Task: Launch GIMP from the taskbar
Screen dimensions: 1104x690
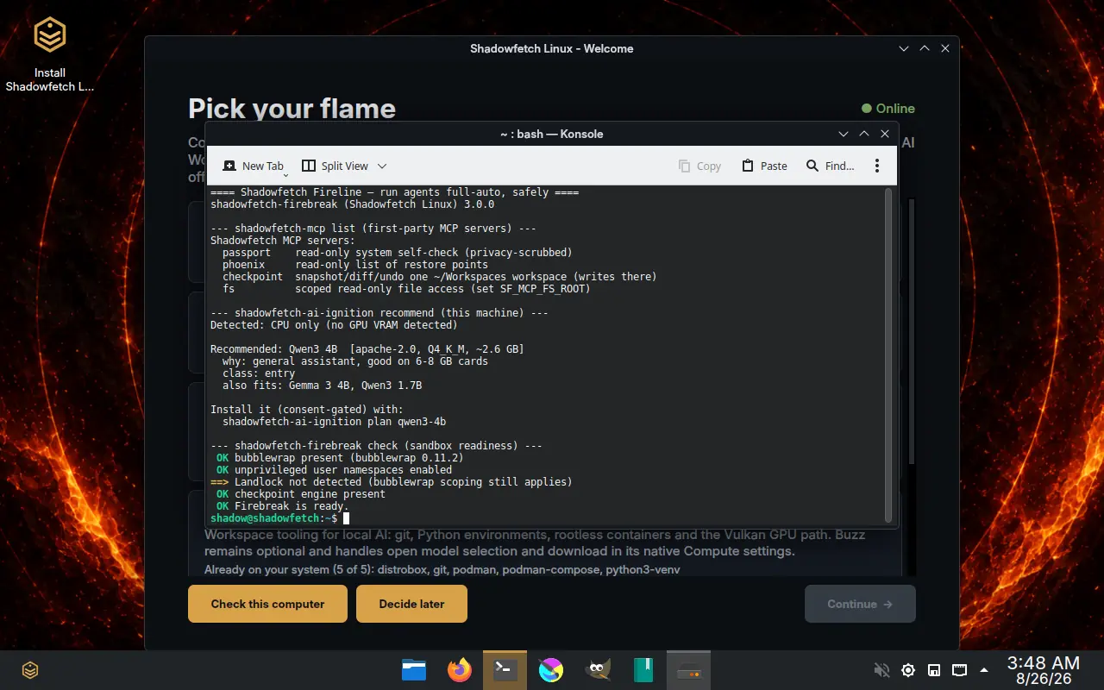Action: (x=598, y=670)
